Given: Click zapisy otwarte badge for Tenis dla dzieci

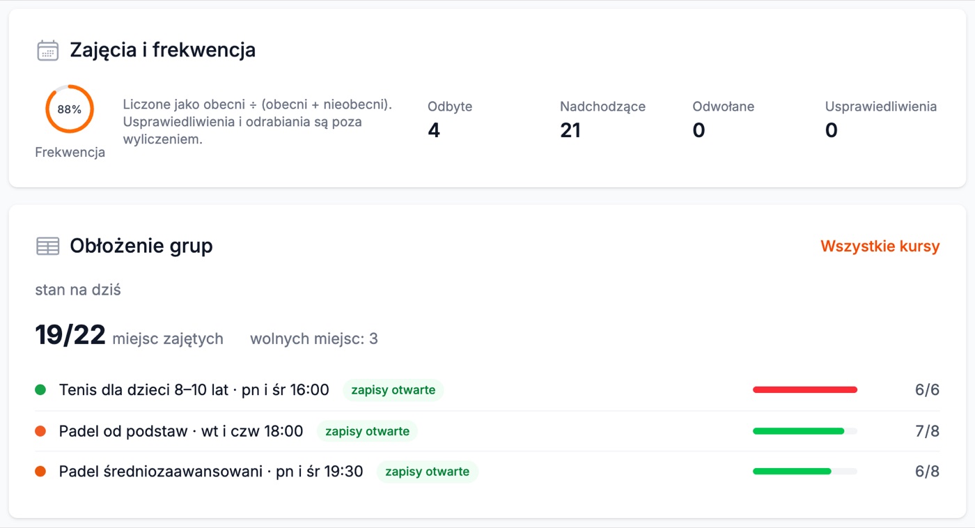Looking at the screenshot, I should (393, 390).
